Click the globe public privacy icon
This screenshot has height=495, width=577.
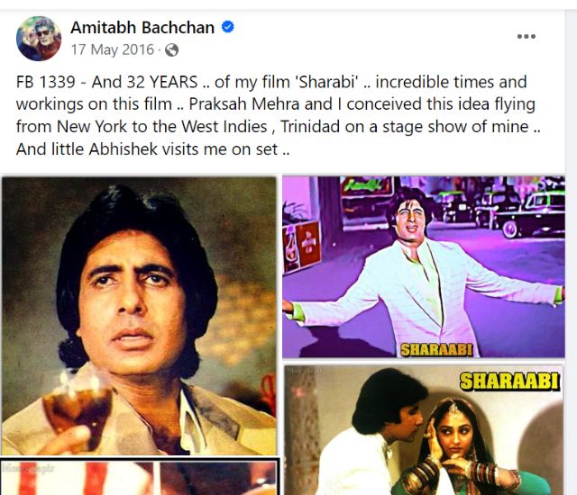pyautogui.click(x=171, y=49)
